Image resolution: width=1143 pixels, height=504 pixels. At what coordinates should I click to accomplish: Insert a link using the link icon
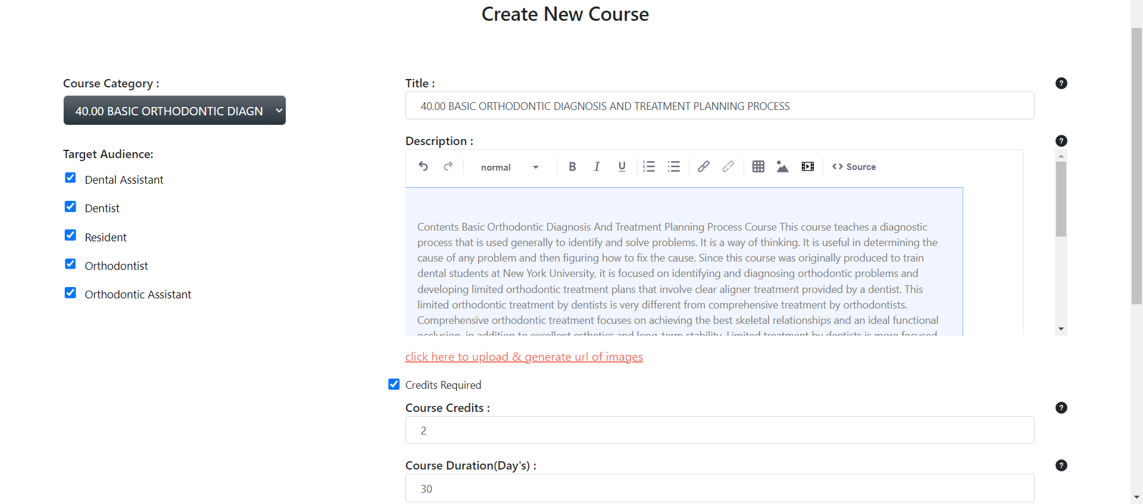[x=703, y=166]
